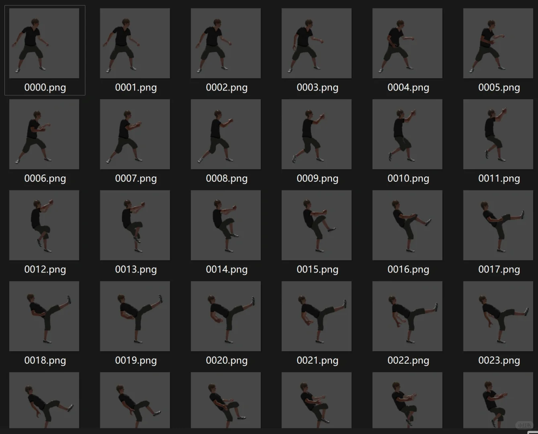Select the unlabeled thumbnail directly below 0018.png
538x434 pixels.
click(x=44, y=400)
